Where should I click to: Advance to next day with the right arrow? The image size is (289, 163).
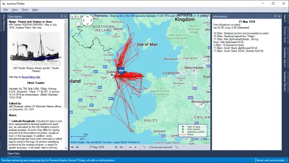click(116, 147)
